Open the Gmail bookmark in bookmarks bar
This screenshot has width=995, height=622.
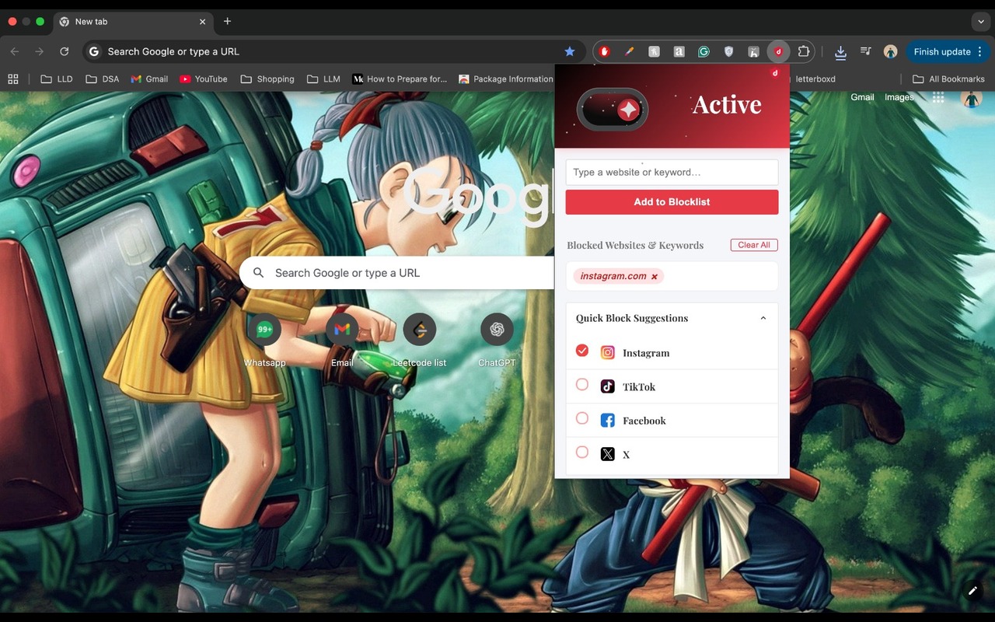(149, 79)
